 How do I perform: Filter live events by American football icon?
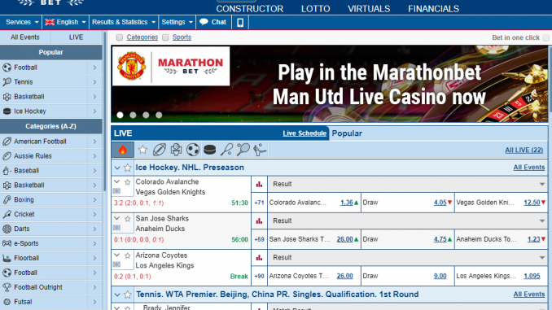159,150
